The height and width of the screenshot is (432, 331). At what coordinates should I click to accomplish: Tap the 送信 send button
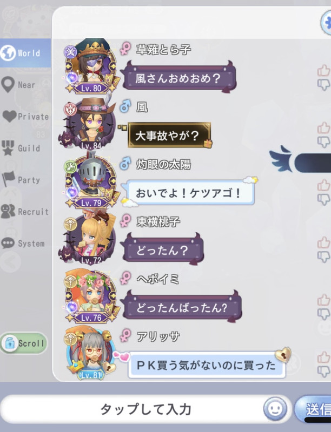tap(313, 409)
